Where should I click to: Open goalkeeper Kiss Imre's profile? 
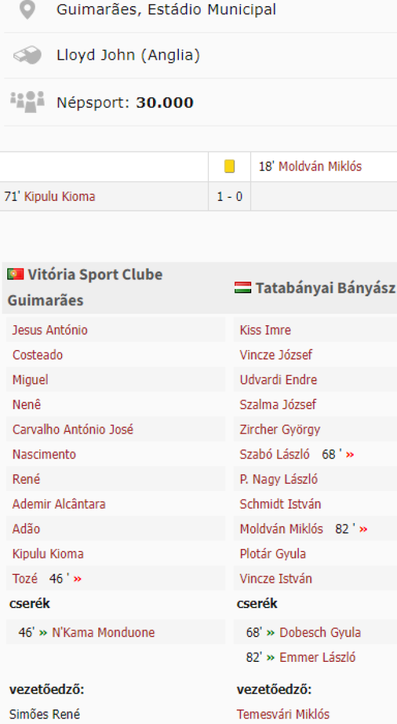(265, 331)
